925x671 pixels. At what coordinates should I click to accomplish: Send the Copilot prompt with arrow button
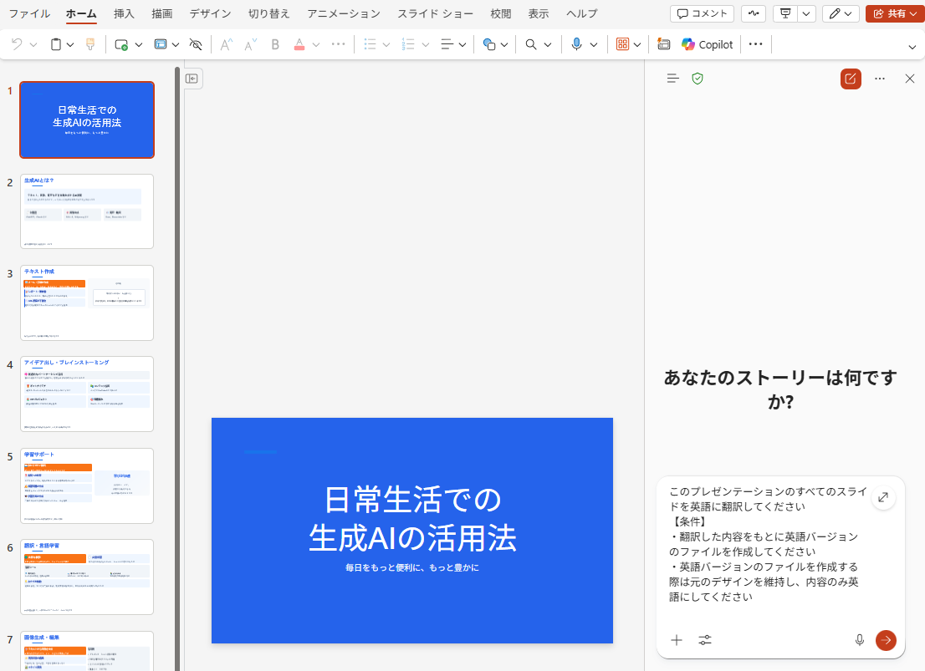tap(886, 640)
